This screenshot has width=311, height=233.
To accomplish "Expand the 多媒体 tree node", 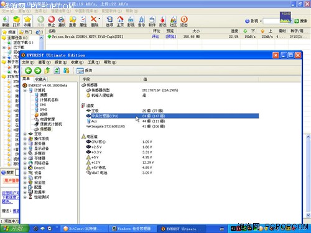I will coord(25,153).
